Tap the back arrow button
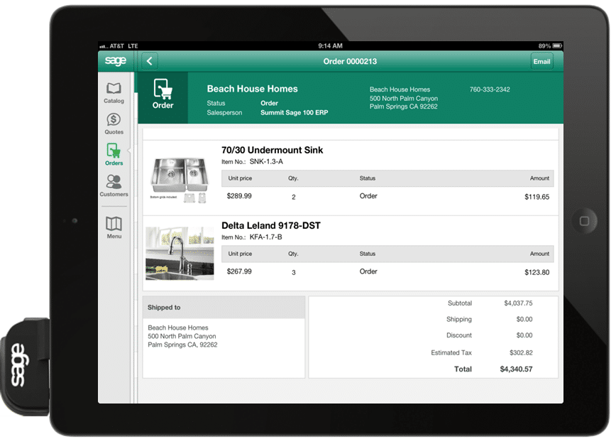The height and width of the screenshot is (444, 616). tap(150, 61)
